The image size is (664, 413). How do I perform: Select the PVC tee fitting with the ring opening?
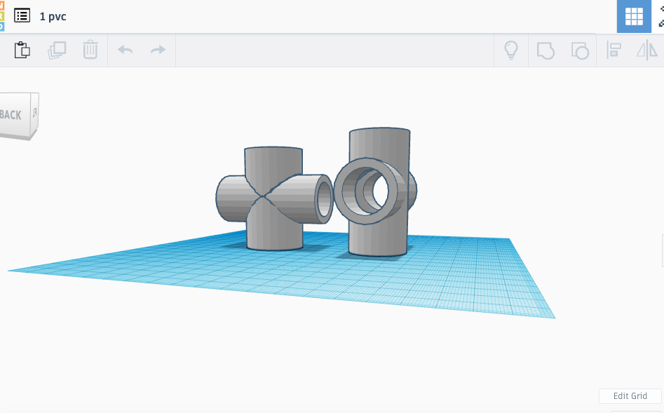tap(377, 231)
